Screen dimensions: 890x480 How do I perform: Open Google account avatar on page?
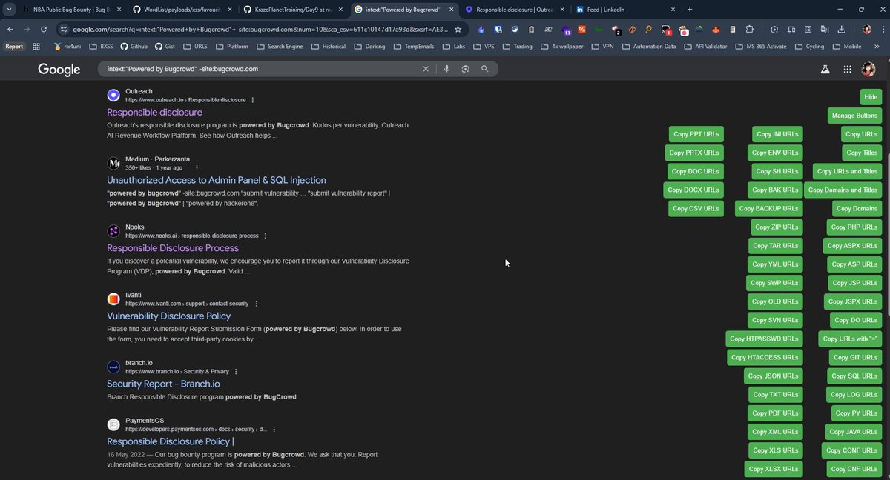click(x=868, y=69)
